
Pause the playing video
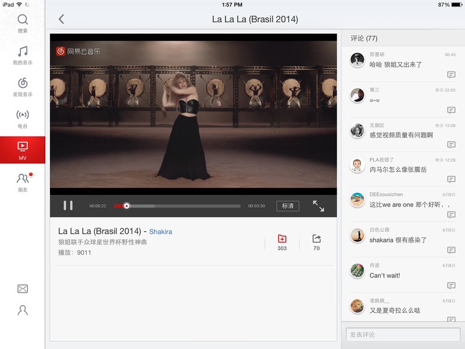68,206
